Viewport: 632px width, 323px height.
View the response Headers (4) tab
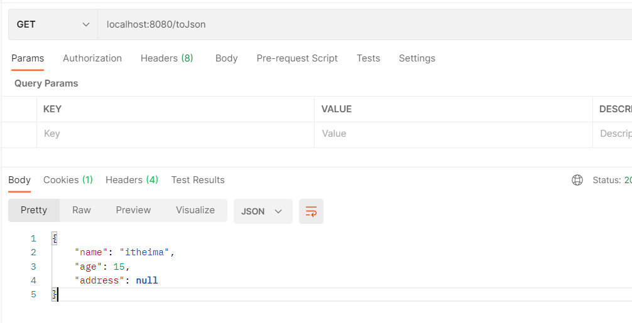[x=131, y=180]
